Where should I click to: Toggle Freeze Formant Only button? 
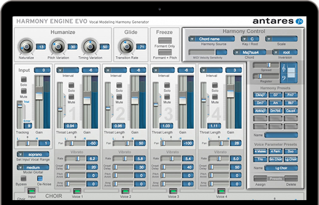click(165, 40)
